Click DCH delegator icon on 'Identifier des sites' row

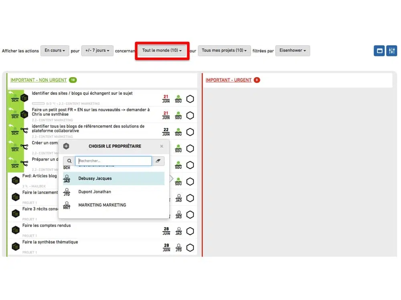(15, 98)
